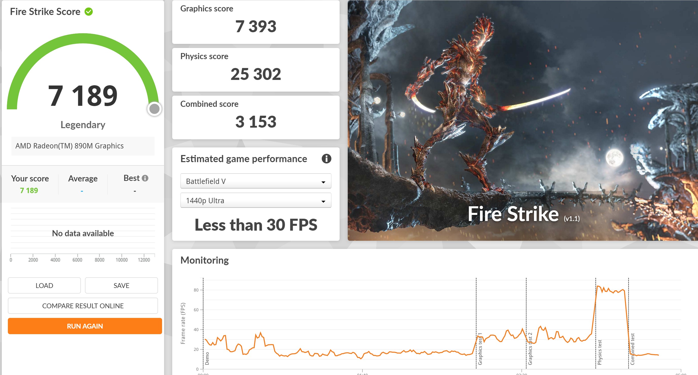The width and height of the screenshot is (698, 375).
Task: Click the LOAD button
Action: tap(44, 285)
